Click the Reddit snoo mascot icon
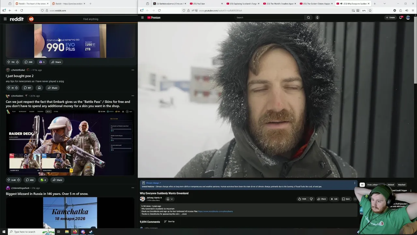Image resolution: width=417 pixels, height=235 pixels. [31, 19]
